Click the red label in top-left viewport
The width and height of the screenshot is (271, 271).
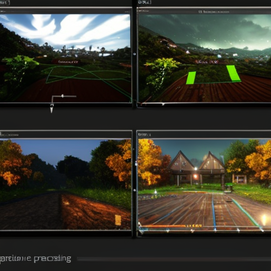68,62
